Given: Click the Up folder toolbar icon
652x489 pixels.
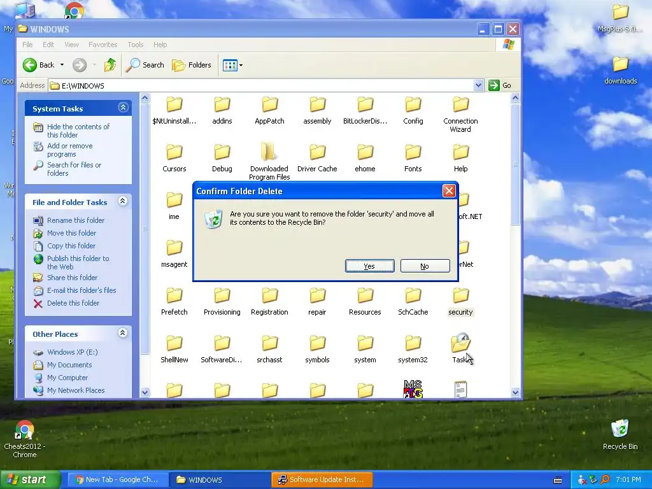Looking at the screenshot, I should [110, 65].
